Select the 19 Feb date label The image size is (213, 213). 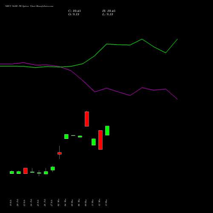(11, 203)
